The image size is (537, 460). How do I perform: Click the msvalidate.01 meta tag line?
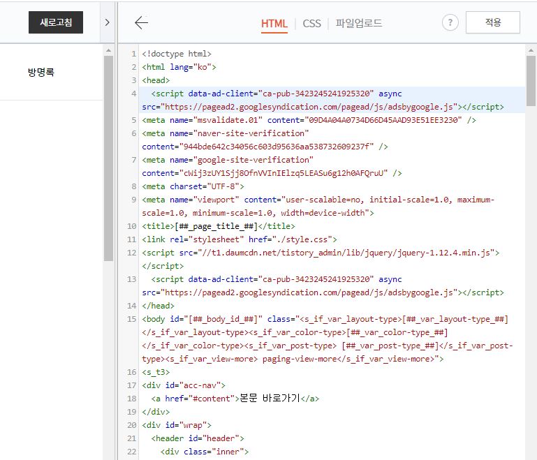pos(309,120)
